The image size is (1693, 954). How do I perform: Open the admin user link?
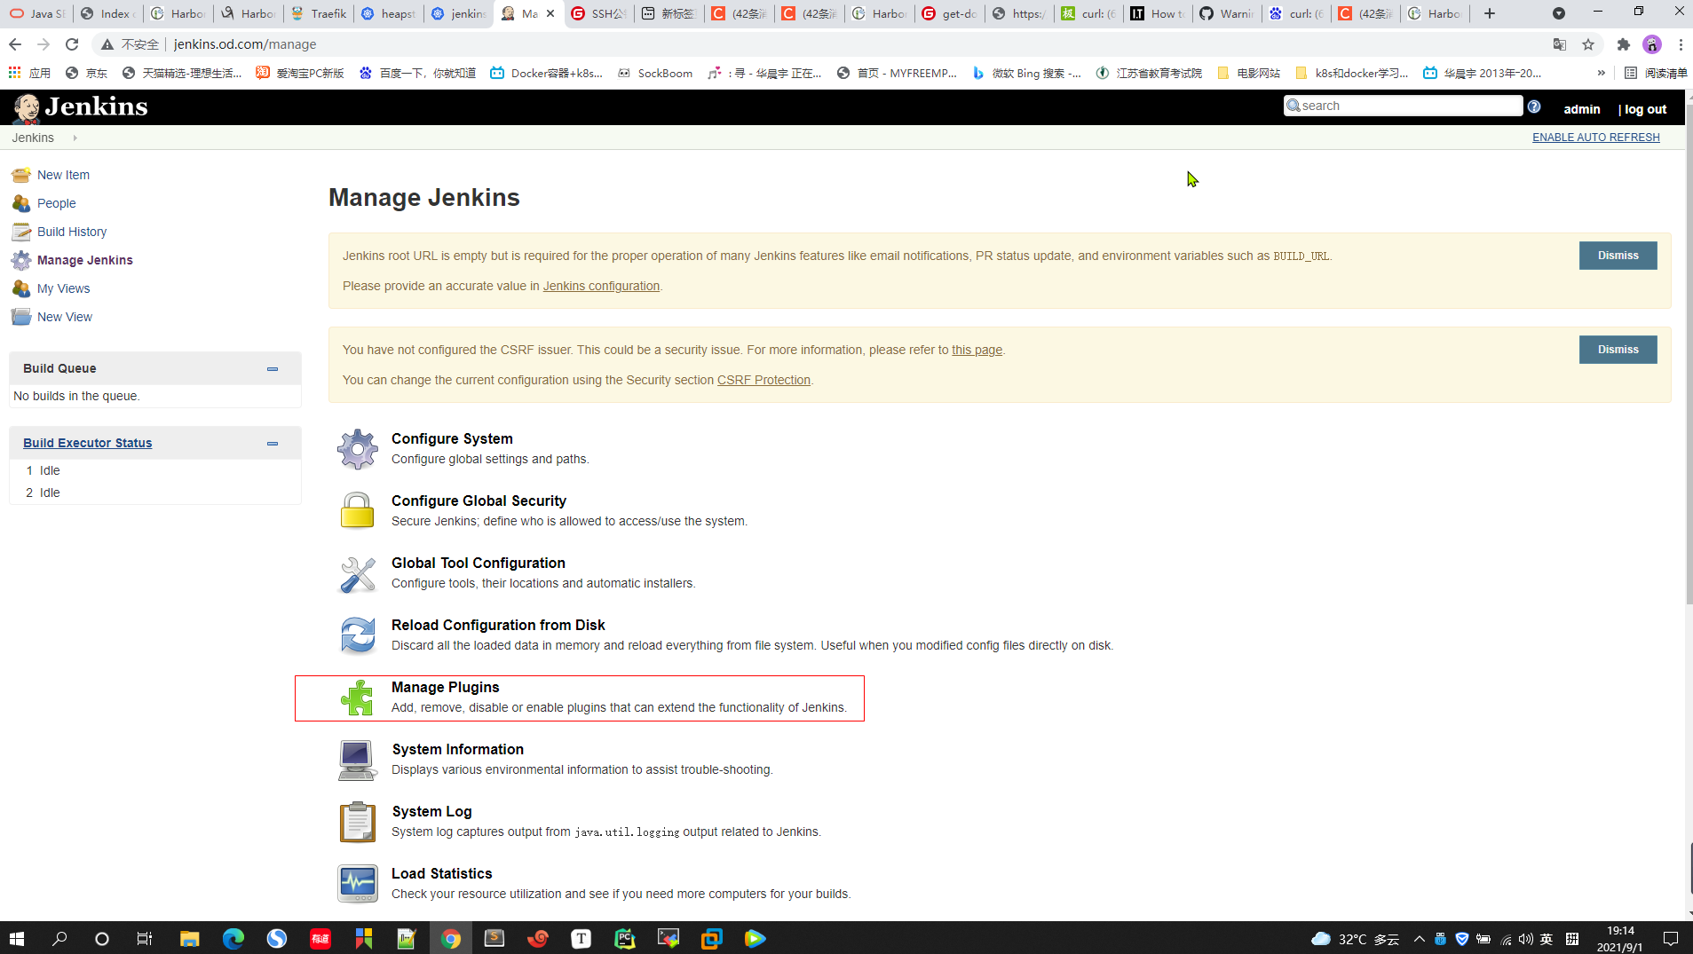pyautogui.click(x=1581, y=109)
